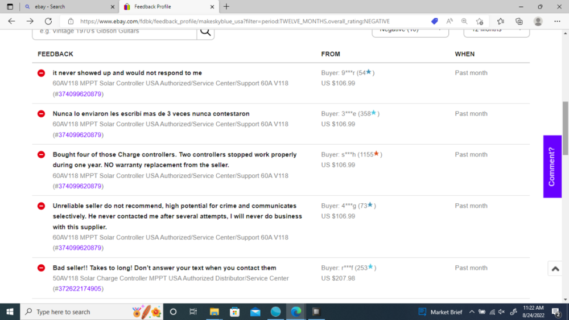Click the feedback keyword search field
This screenshot has width=569, height=320.
(x=114, y=31)
